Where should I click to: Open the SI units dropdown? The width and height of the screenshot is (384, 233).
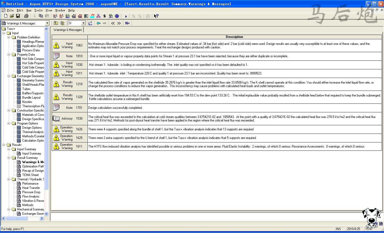click(83, 23)
